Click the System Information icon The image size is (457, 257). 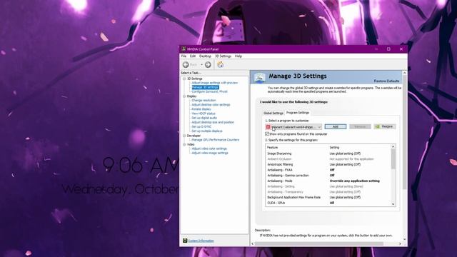click(x=185, y=241)
